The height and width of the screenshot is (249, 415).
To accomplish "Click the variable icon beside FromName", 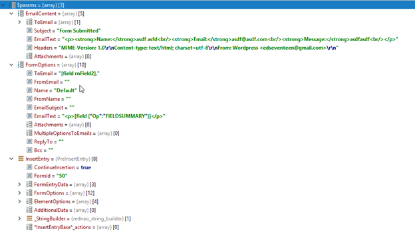I will click(x=29, y=99).
